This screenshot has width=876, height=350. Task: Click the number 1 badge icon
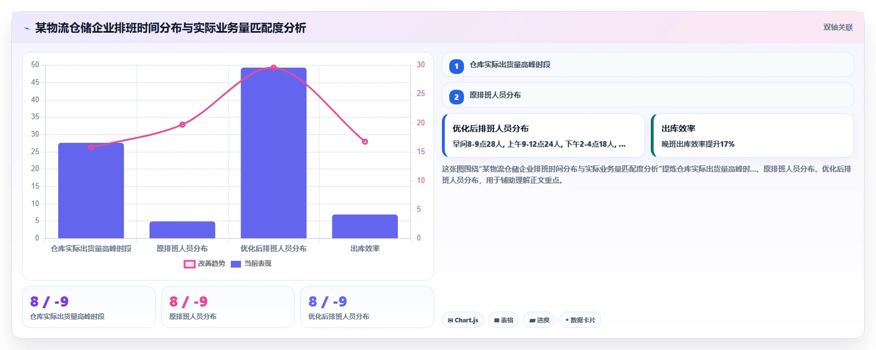[x=456, y=66]
